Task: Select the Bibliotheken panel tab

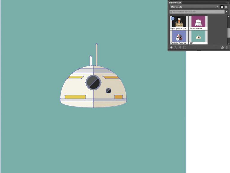Action: point(175,3)
